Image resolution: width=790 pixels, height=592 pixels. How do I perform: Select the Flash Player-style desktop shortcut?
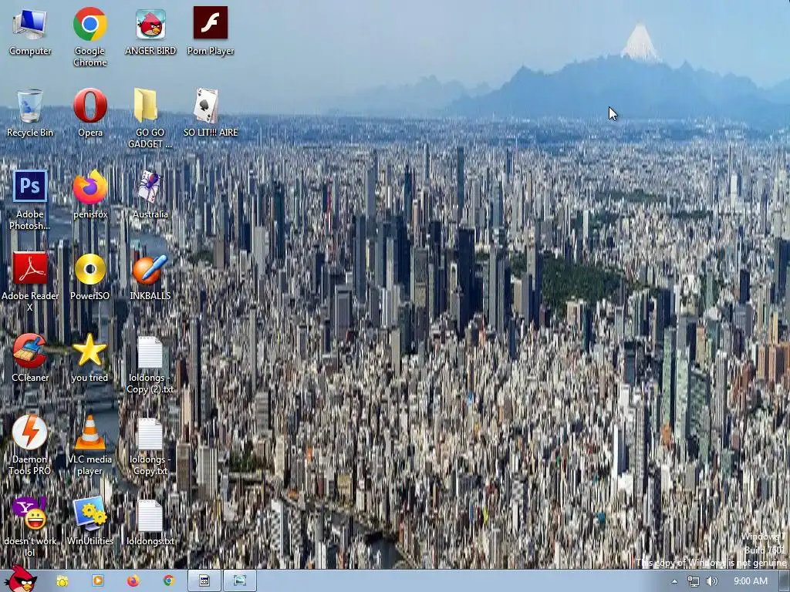(211, 31)
